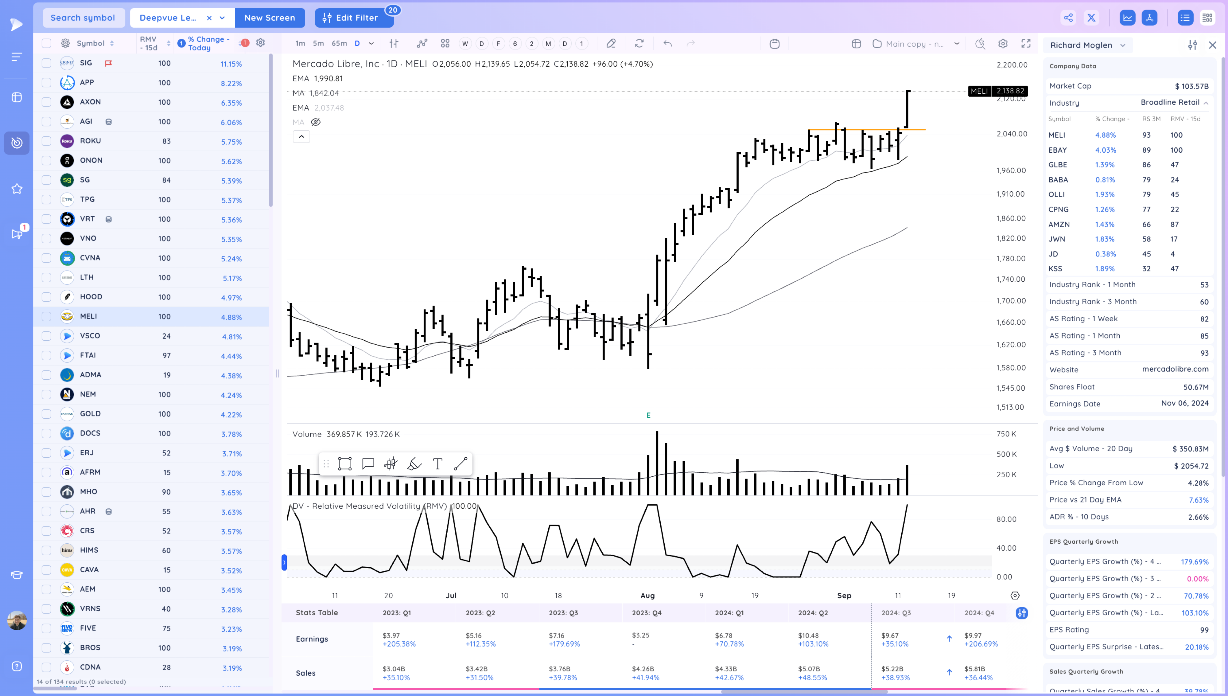Collapse the indicator legend chevron
Viewport: 1228px width, 696px height.
[301, 137]
